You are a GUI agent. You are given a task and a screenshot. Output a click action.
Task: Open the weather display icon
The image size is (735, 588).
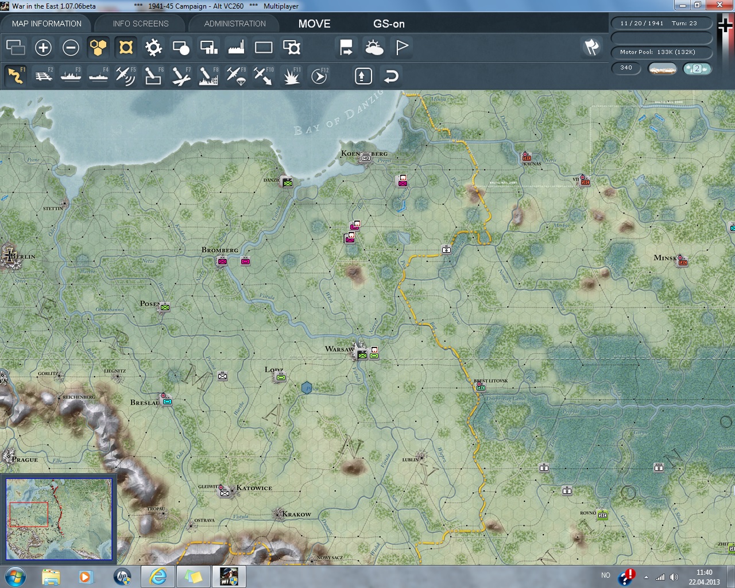(374, 47)
